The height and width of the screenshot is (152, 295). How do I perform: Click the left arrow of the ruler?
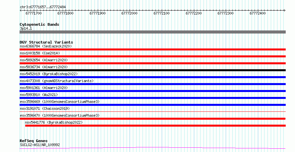(x=21, y=10)
